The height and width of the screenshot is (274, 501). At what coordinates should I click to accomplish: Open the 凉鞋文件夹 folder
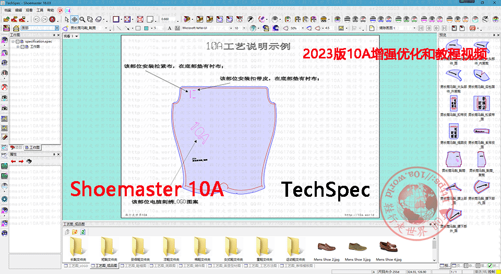tap(171, 249)
